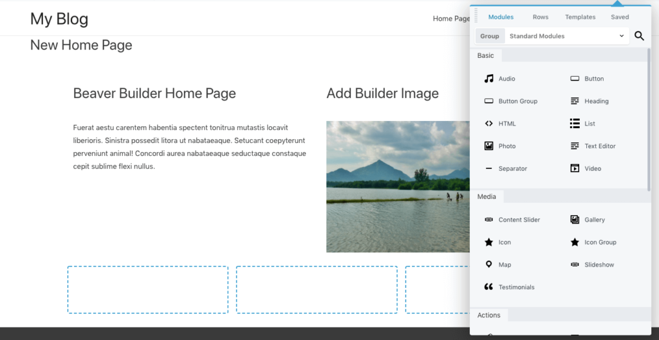Screen dimensions: 659x340
Task: Click the first empty dashed column
Action: click(148, 290)
